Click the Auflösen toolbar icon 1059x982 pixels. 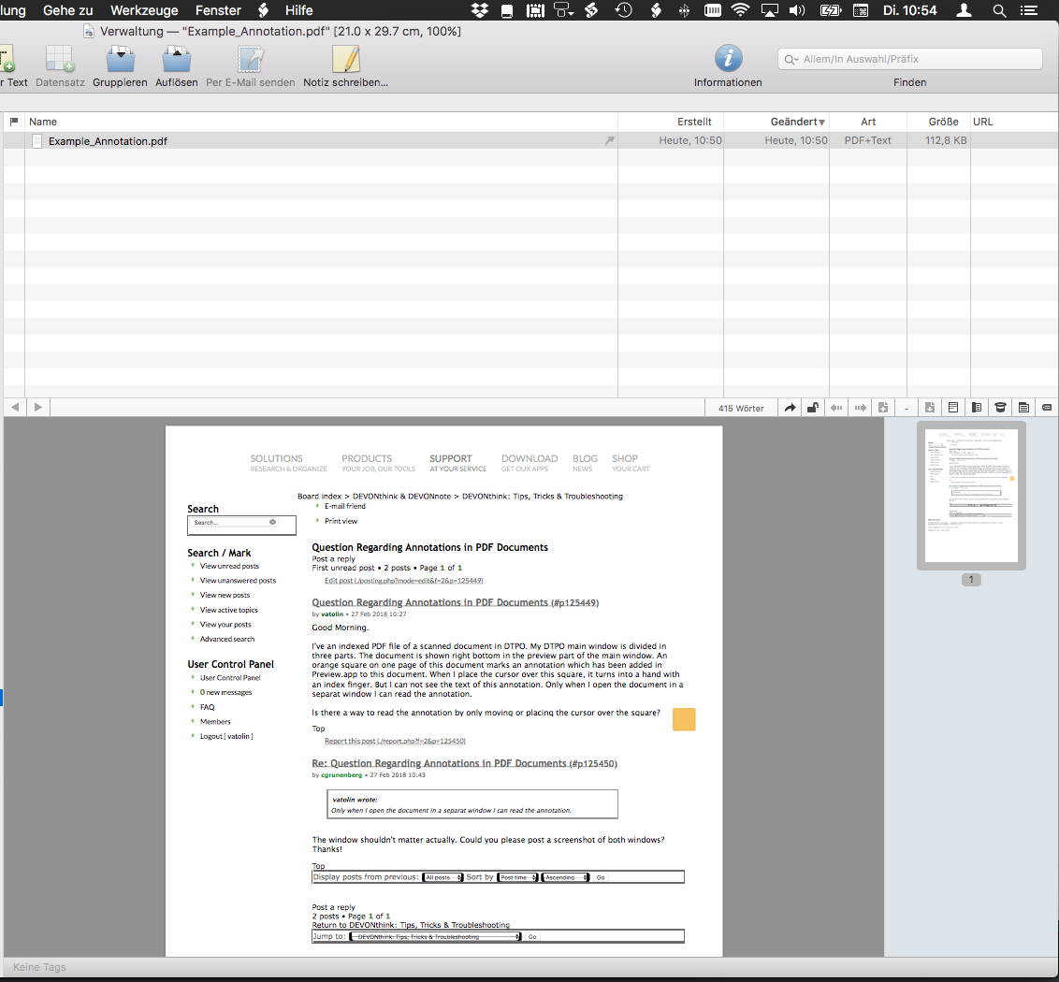point(176,60)
